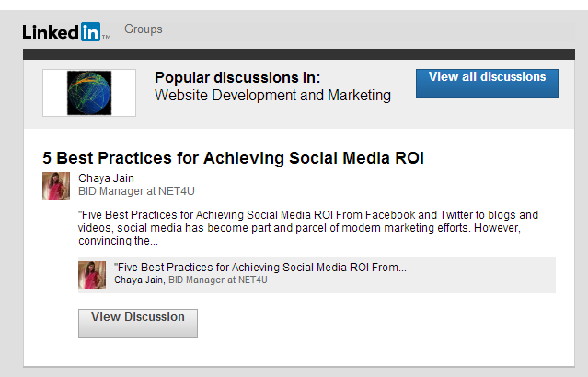Image resolution: width=588 pixels, height=377 pixels.
Task: Open the 5 Best Practices discussion headline
Action: click(x=233, y=158)
